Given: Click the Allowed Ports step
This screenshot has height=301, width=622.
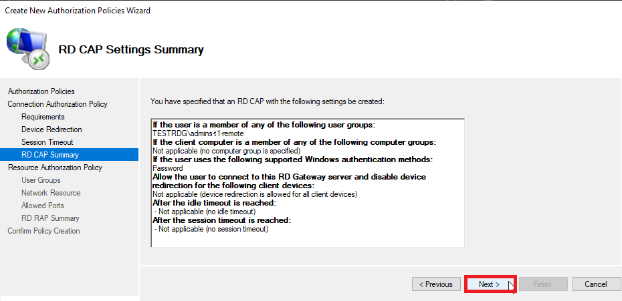Looking at the screenshot, I should point(42,206).
